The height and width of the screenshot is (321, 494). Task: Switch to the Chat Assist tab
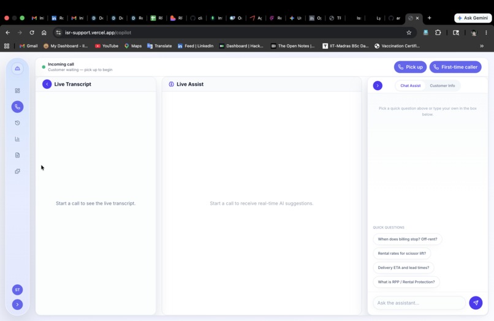410,86
